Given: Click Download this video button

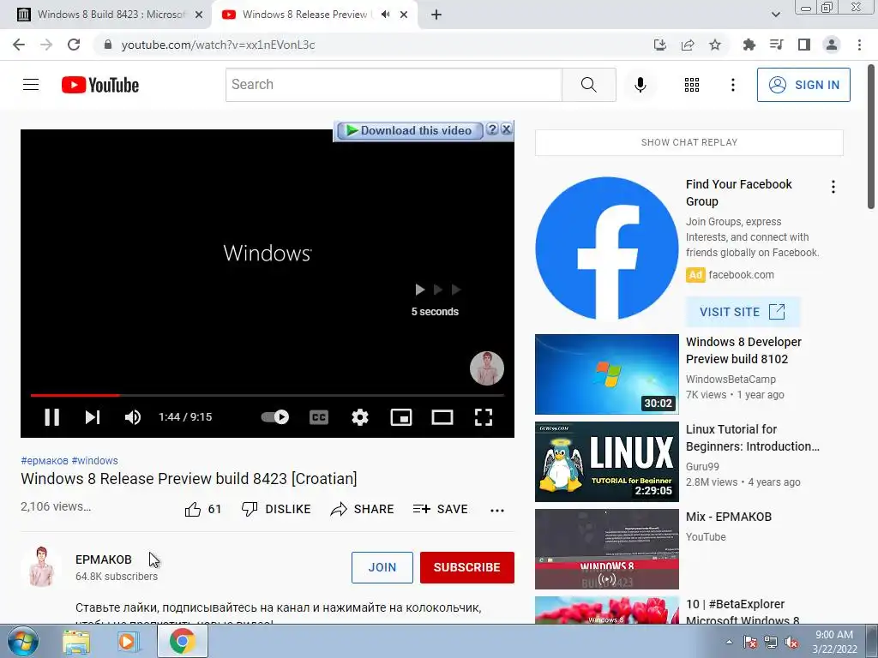Looking at the screenshot, I should click(x=409, y=130).
